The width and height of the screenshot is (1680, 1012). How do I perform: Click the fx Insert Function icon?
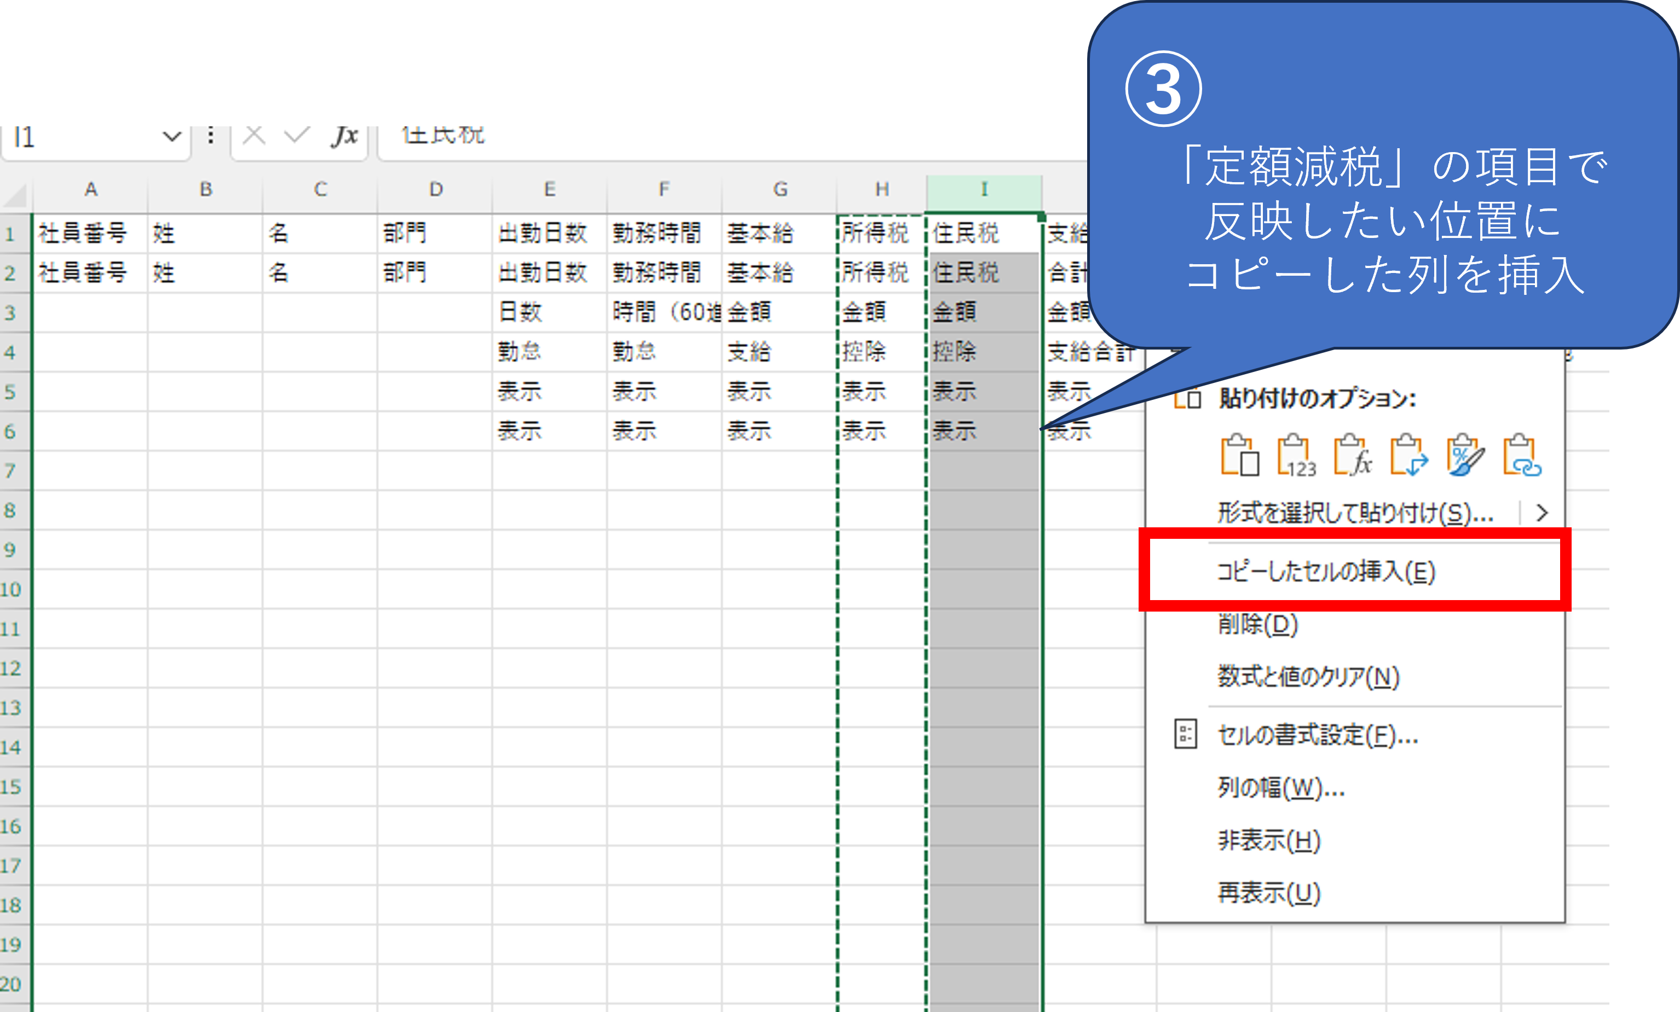click(345, 136)
